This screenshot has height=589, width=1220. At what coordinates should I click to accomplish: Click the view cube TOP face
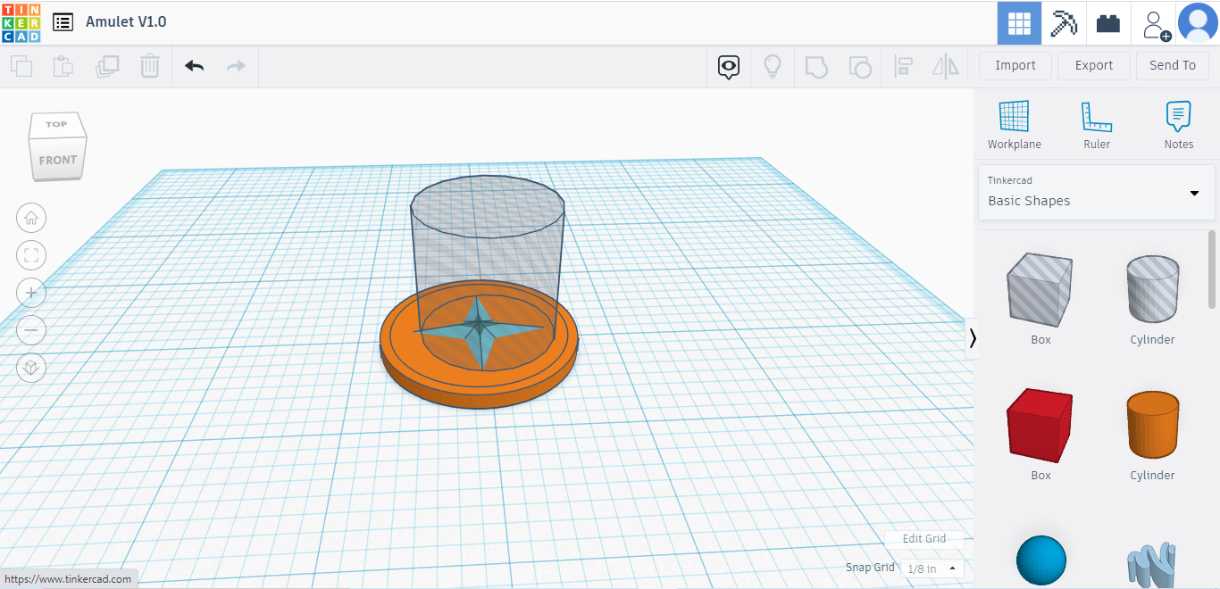[56, 124]
